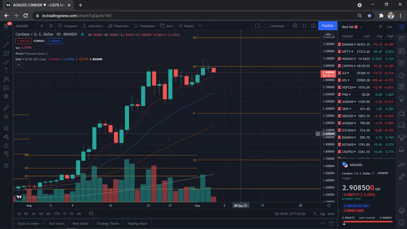Select the crosshair cursor tool
Viewport: 407px width, 229px height.
[6, 36]
